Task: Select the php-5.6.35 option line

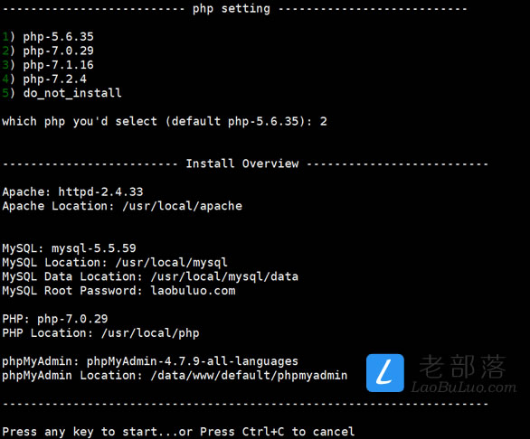Action: pyautogui.click(x=48, y=37)
